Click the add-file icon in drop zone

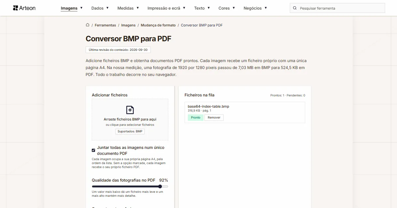click(x=130, y=110)
